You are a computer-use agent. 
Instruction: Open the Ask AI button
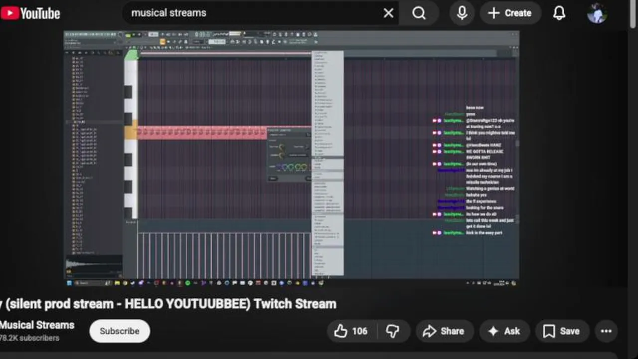504,331
